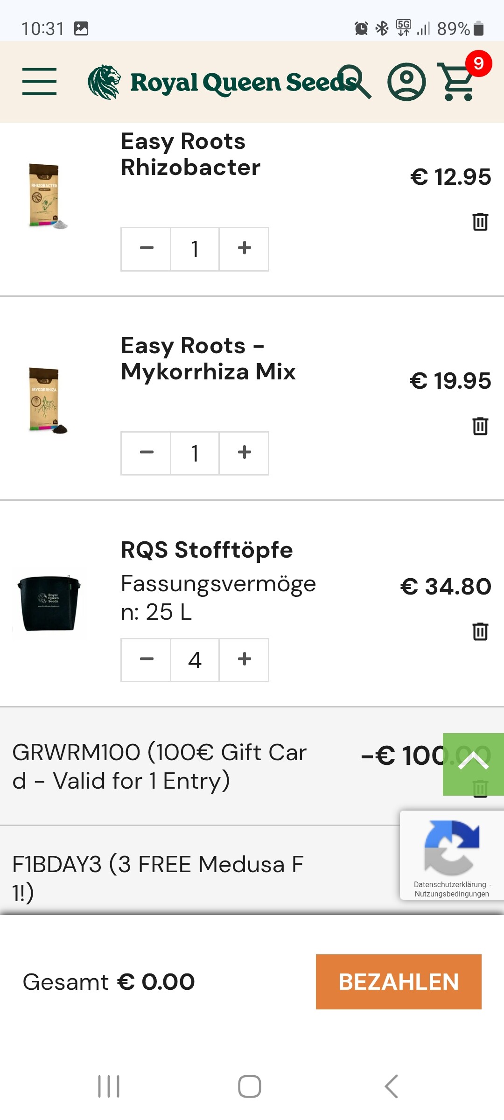The image size is (504, 1120).
Task: Click the Stofftöpfe quantity field showing 4
Action: click(x=195, y=659)
